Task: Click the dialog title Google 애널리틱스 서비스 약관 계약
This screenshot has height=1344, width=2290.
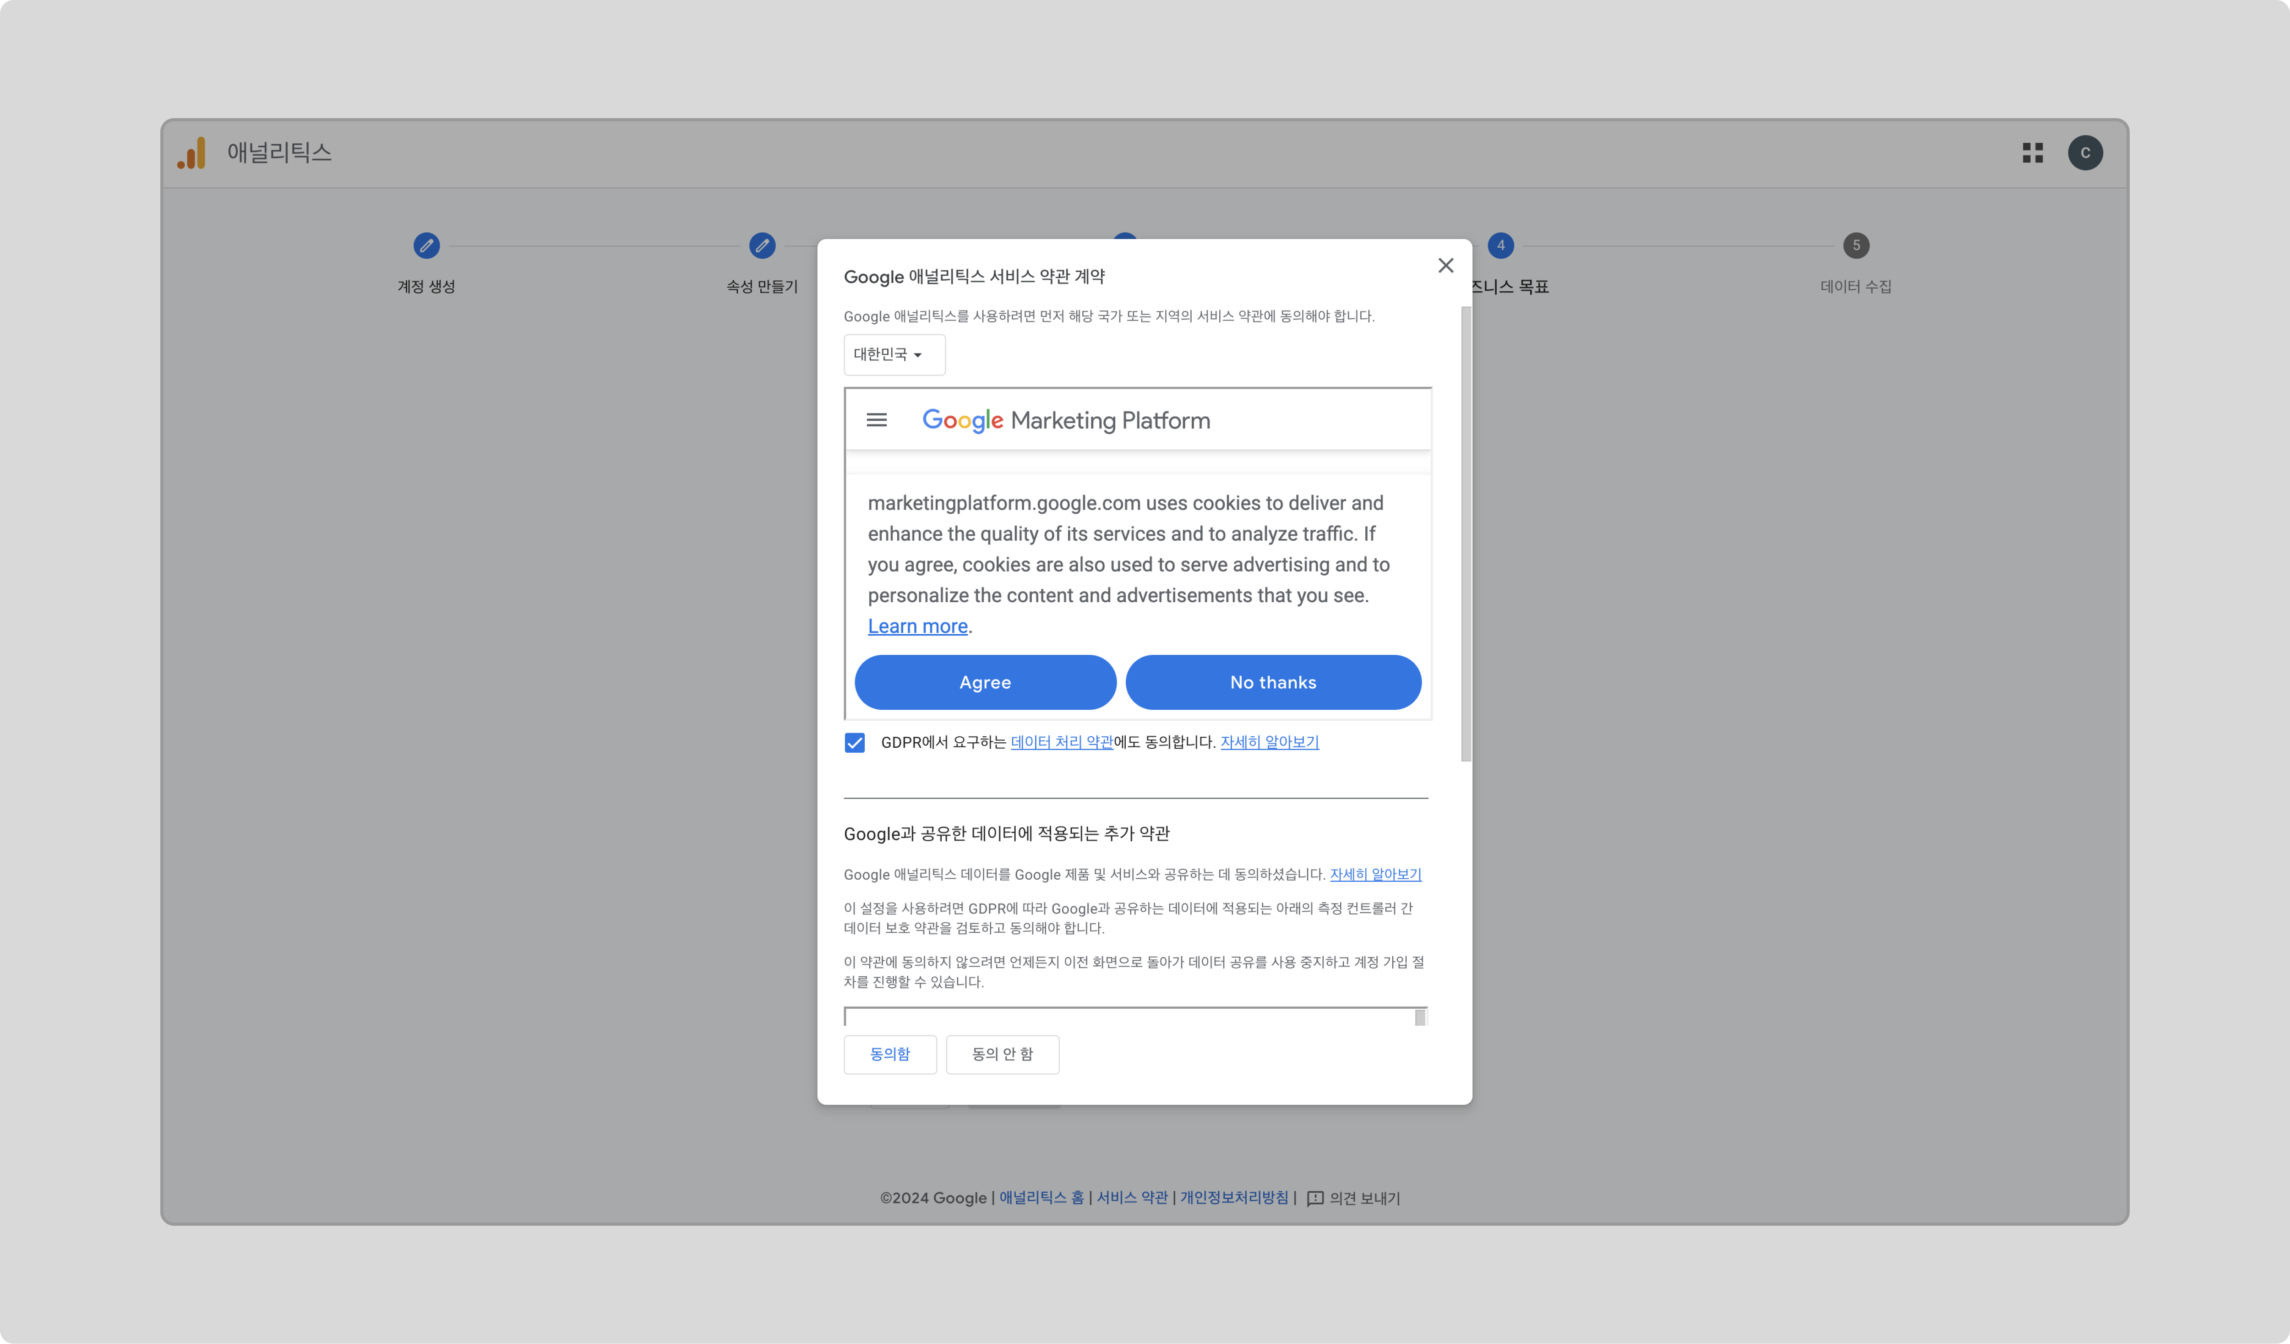Action: click(973, 276)
